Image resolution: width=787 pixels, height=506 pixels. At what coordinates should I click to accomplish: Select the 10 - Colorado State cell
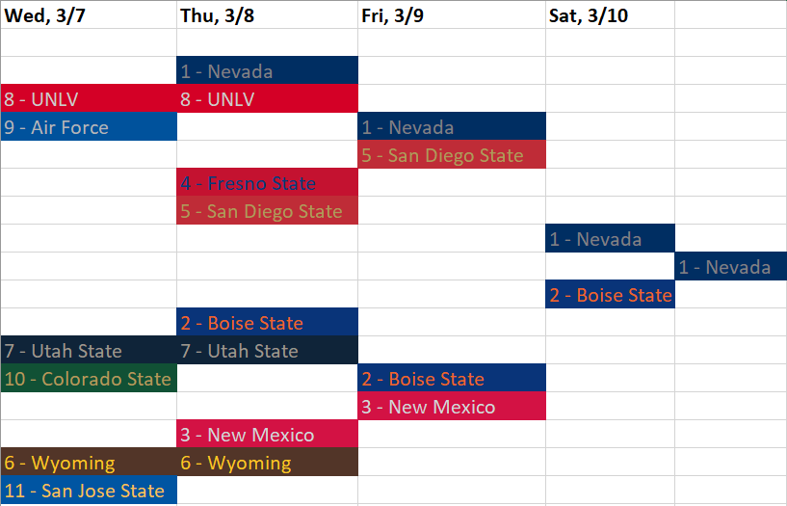89,379
